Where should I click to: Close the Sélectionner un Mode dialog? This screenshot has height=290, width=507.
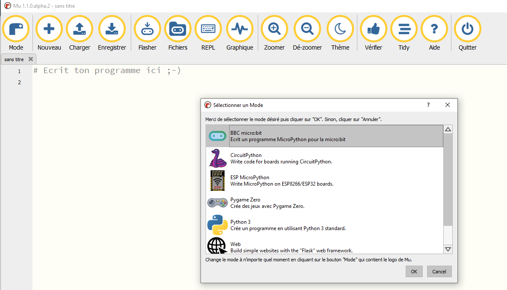pyautogui.click(x=448, y=105)
